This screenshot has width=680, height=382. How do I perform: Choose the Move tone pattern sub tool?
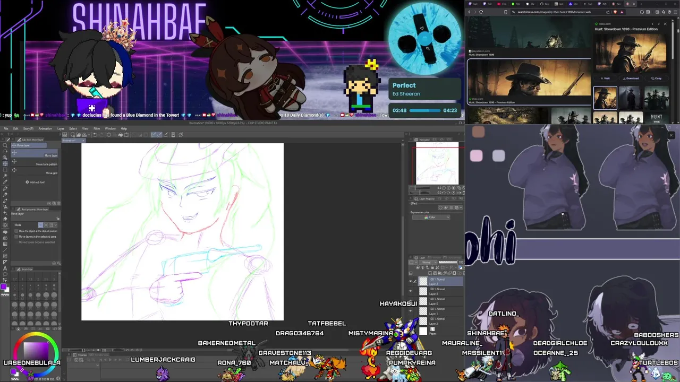click(35, 162)
